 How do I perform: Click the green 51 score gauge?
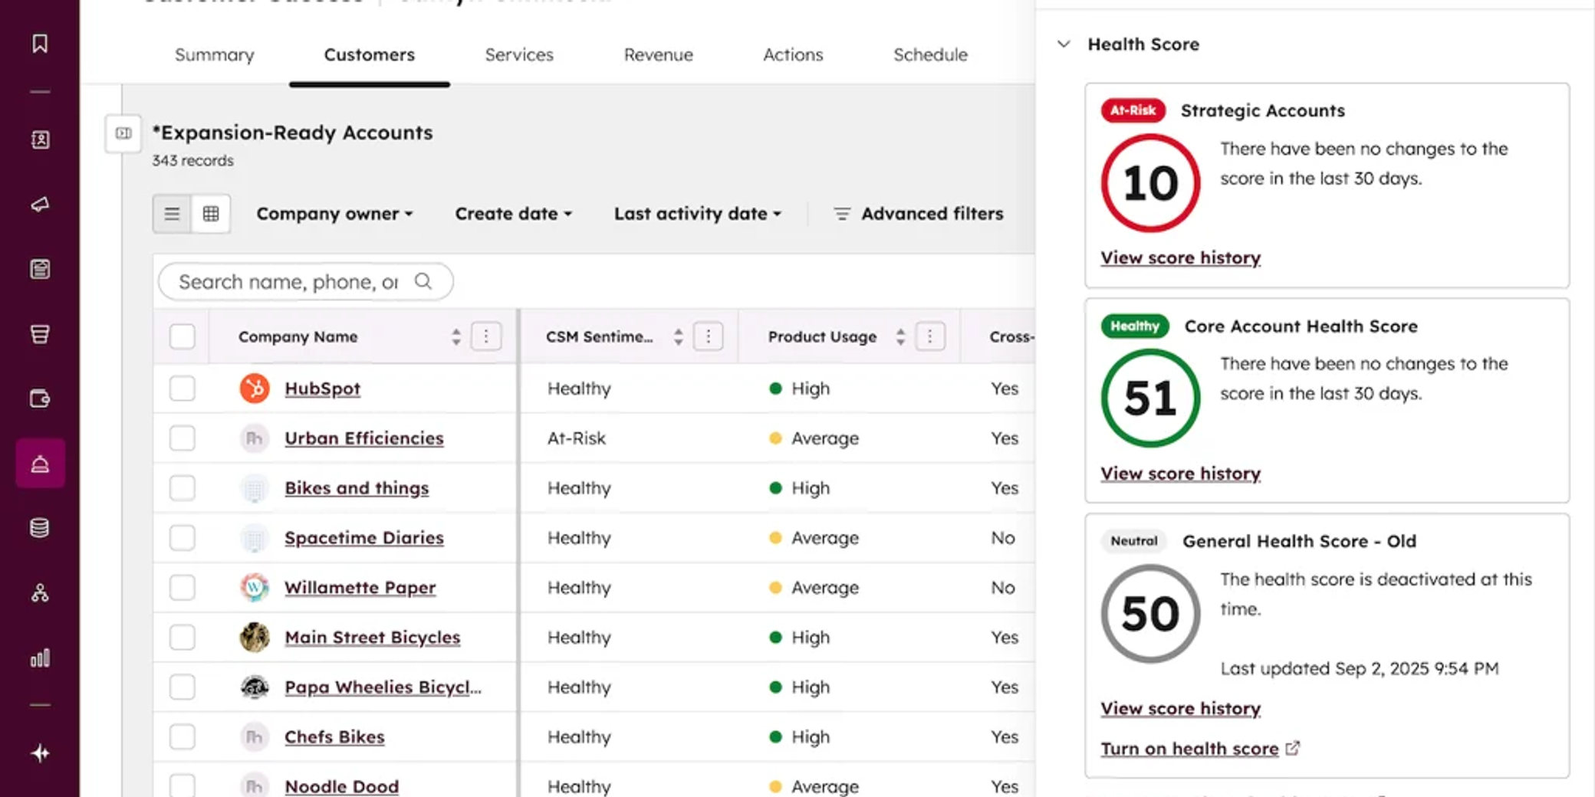tap(1150, 398)
